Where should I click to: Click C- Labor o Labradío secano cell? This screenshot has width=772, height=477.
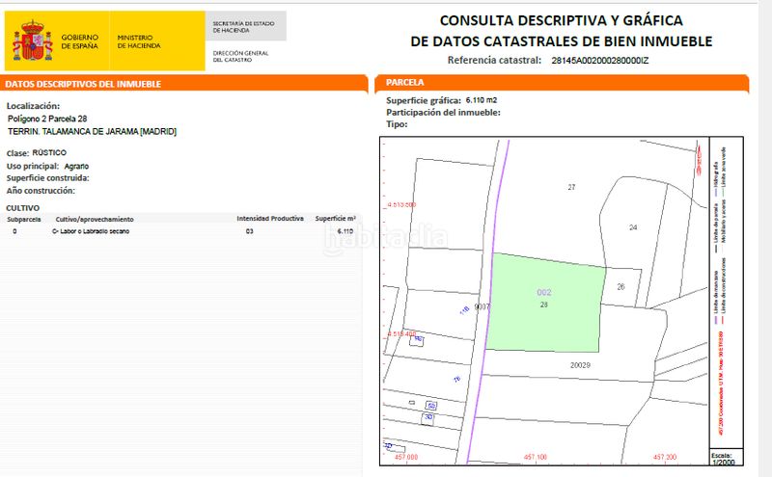click(91, 231)
